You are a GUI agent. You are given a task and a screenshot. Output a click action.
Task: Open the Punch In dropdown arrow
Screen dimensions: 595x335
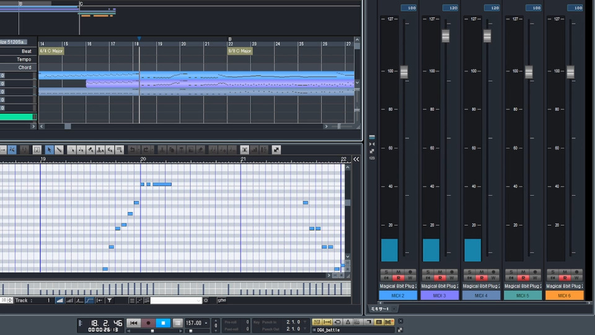tap(305, 322)
